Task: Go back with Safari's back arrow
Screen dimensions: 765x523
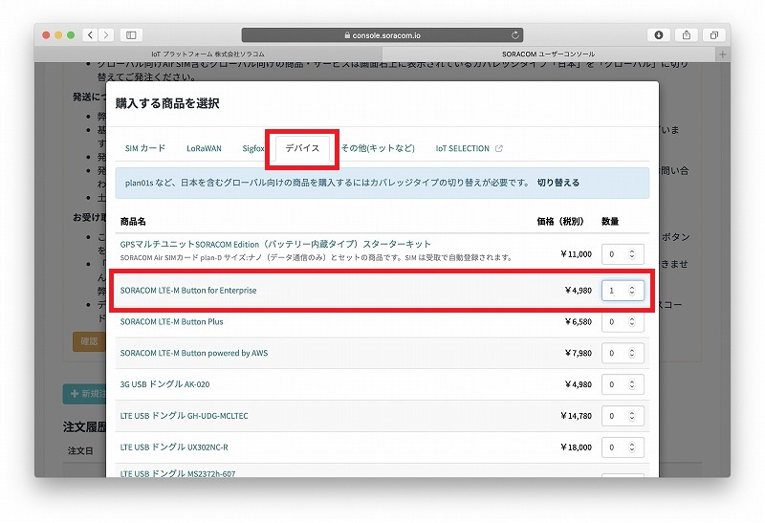Action: [90, 35]
